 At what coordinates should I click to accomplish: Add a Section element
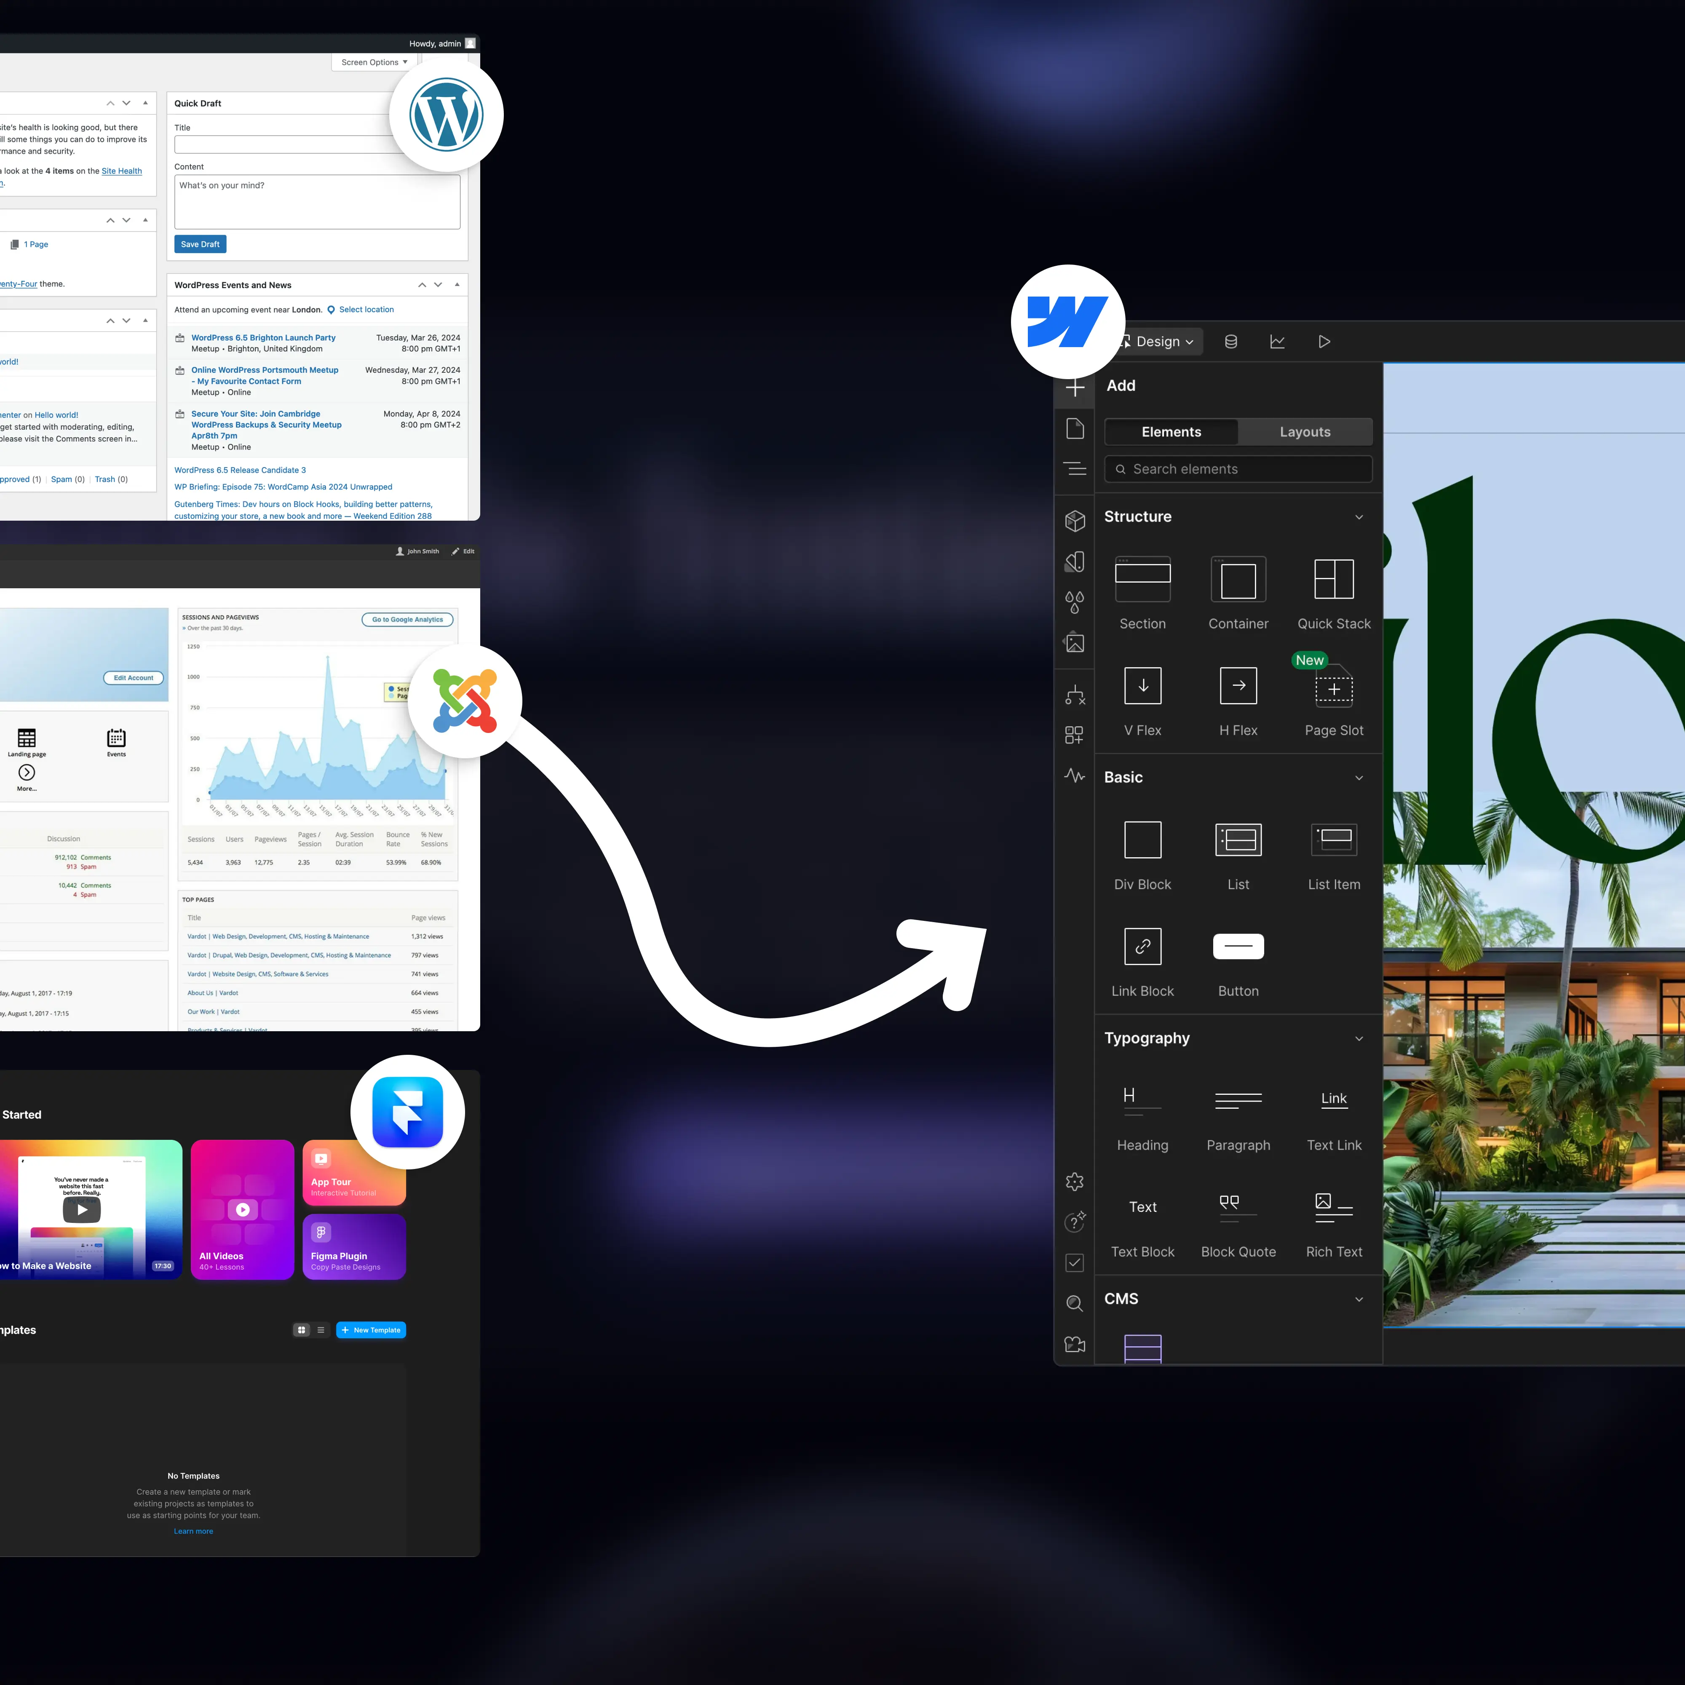point(1142,594)
